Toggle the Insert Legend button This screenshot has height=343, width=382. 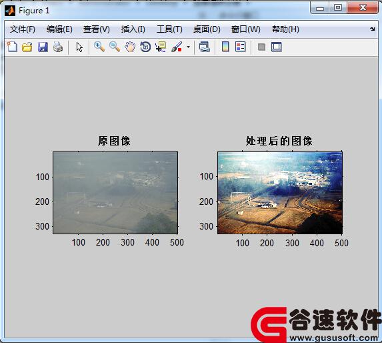pos(241,47)
